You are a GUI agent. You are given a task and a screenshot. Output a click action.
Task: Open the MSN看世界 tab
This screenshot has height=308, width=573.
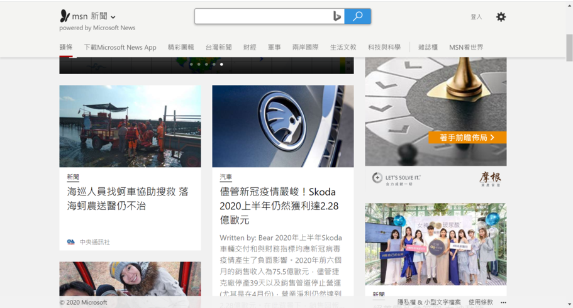[x=466, y=47]
